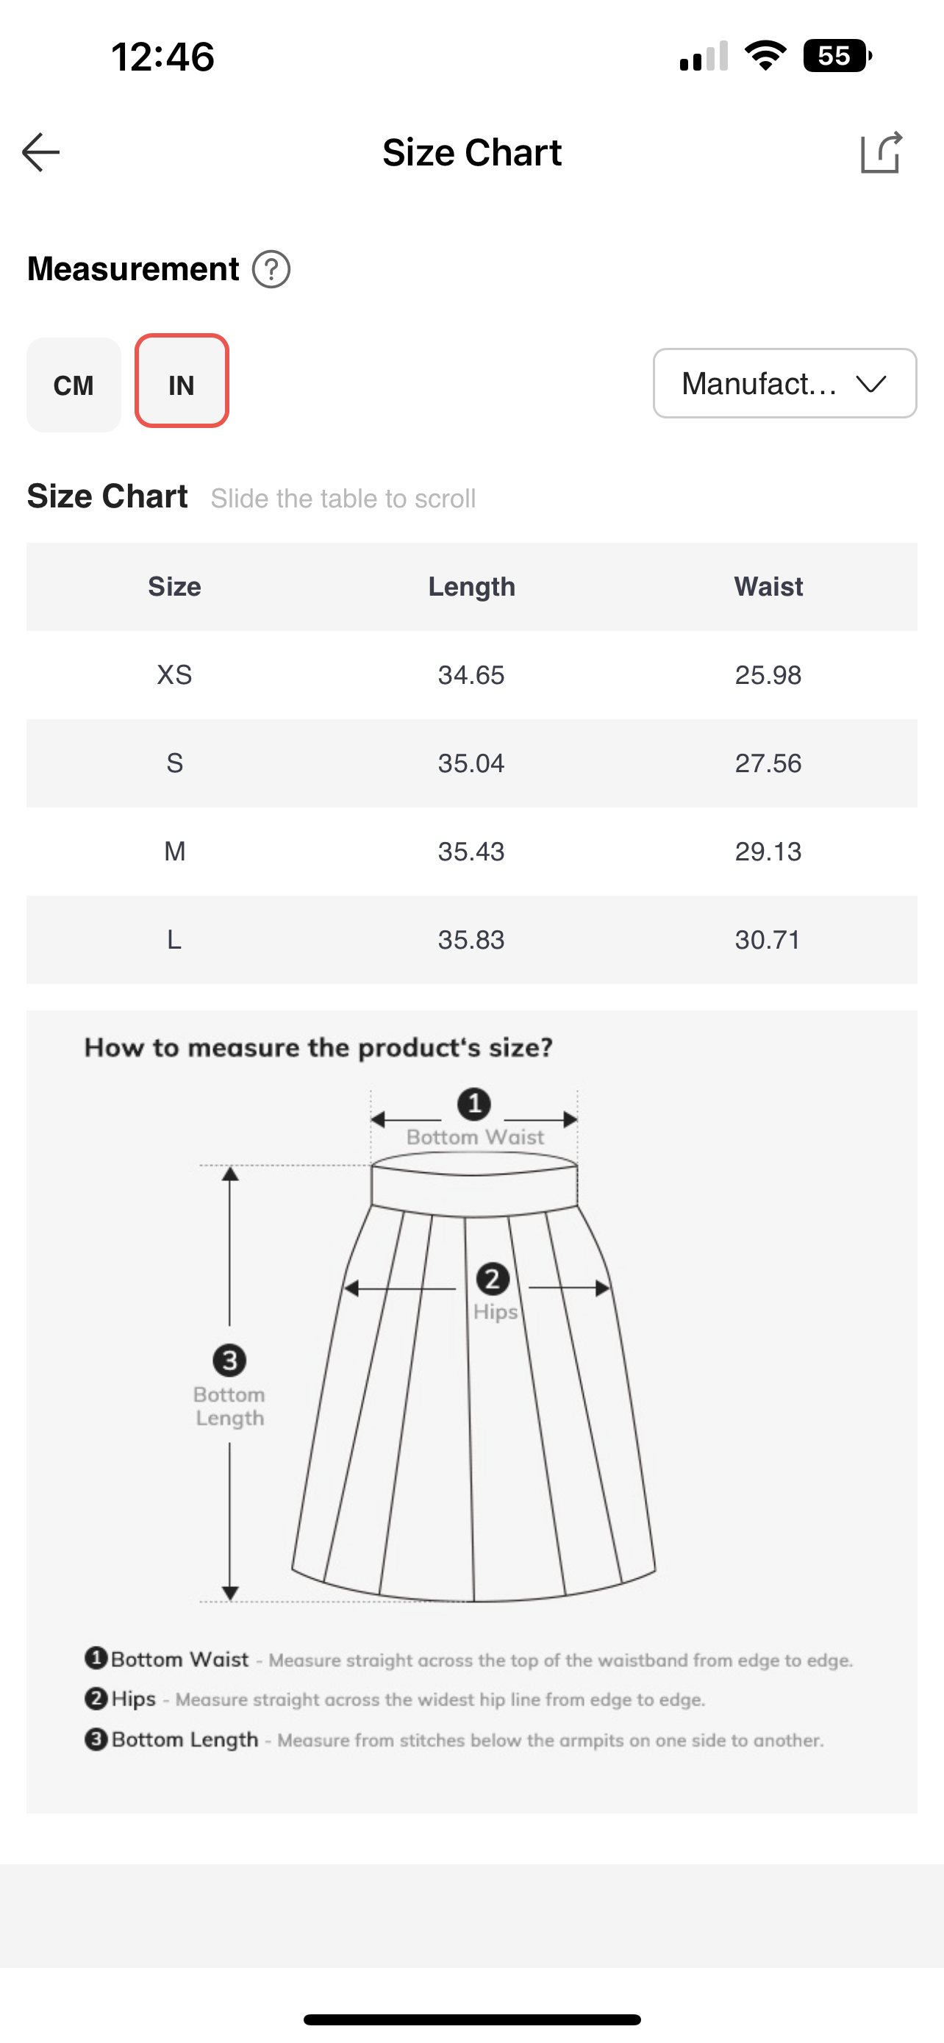Tap the Bottom Waist number 1 marker
Screen dimensions: 944x2043
(474, 1104)
